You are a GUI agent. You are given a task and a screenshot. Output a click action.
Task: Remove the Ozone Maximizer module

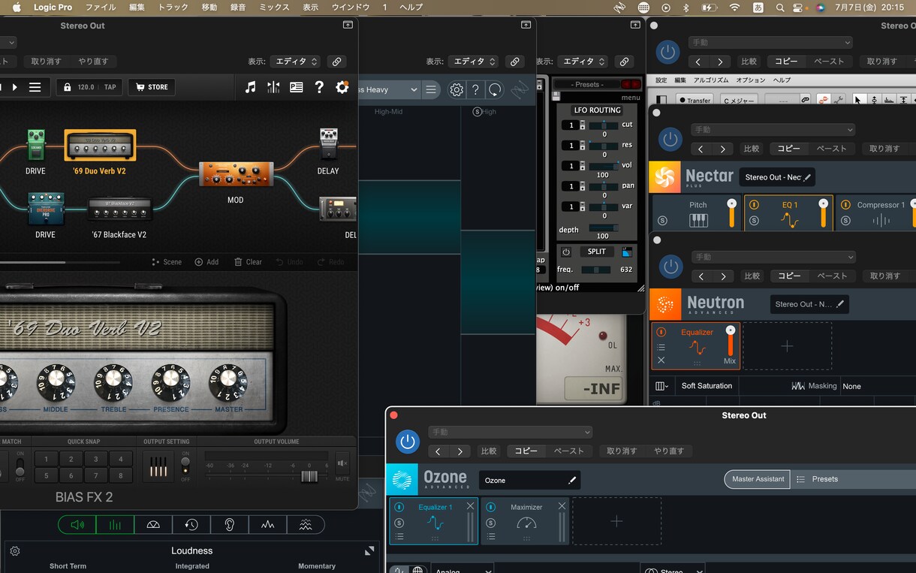click(562, 506)
